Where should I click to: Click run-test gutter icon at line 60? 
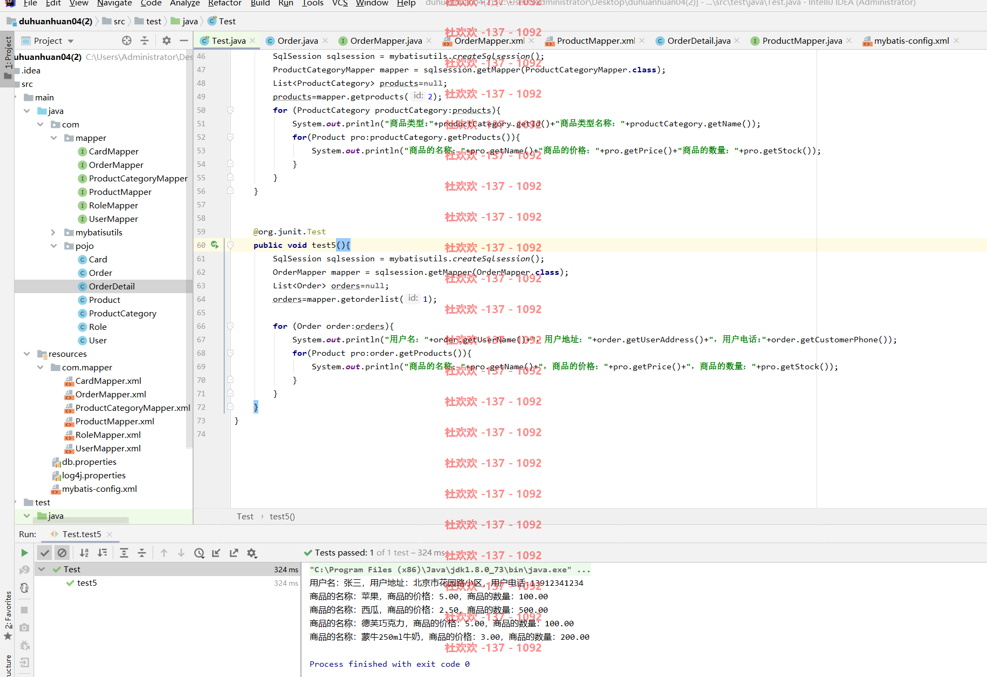pyautogui.click(x=215, y=245)
